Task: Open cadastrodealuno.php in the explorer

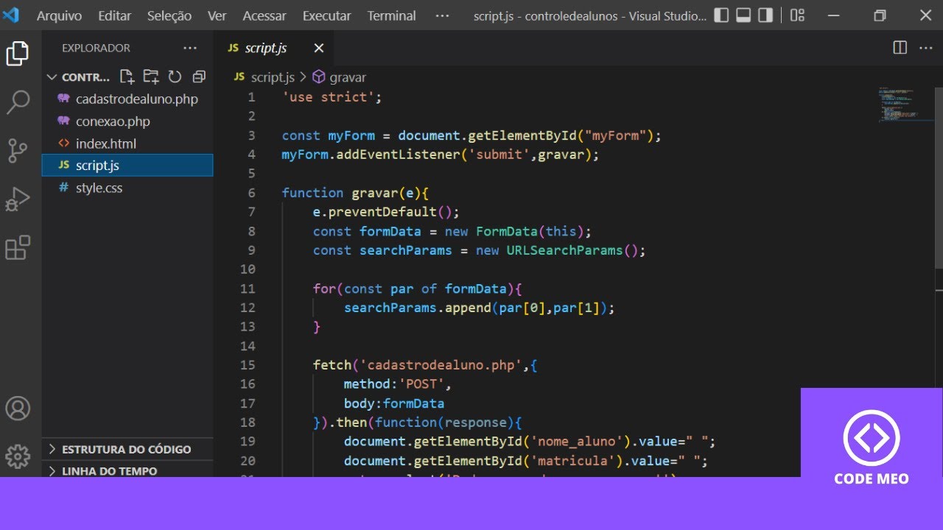Action: [127, 99]
